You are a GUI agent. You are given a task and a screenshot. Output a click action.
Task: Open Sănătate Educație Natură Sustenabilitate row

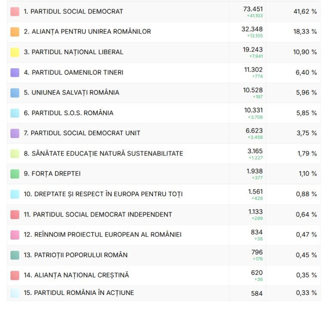(x=103, y=153)
